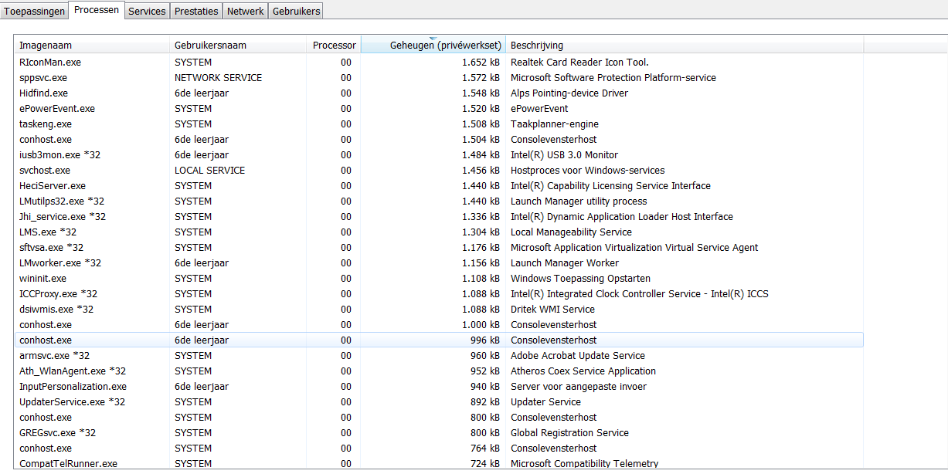The height and width of the screenshot is (474, 948).
Task: Select the sppsvc.exe process
Action: pyautogui.click(x=43, y=78)
